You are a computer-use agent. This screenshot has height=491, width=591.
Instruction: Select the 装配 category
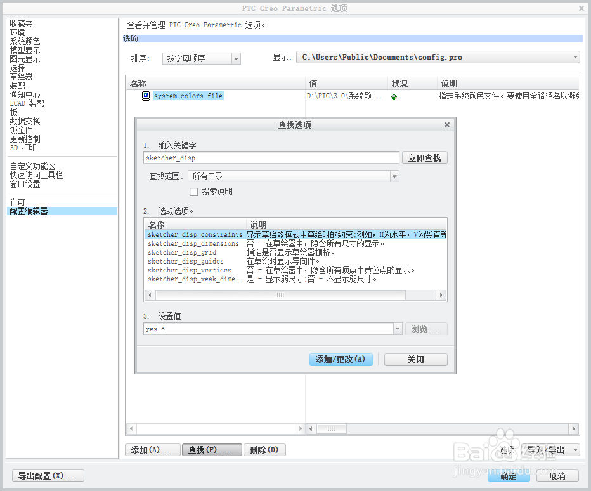point(17,86)
